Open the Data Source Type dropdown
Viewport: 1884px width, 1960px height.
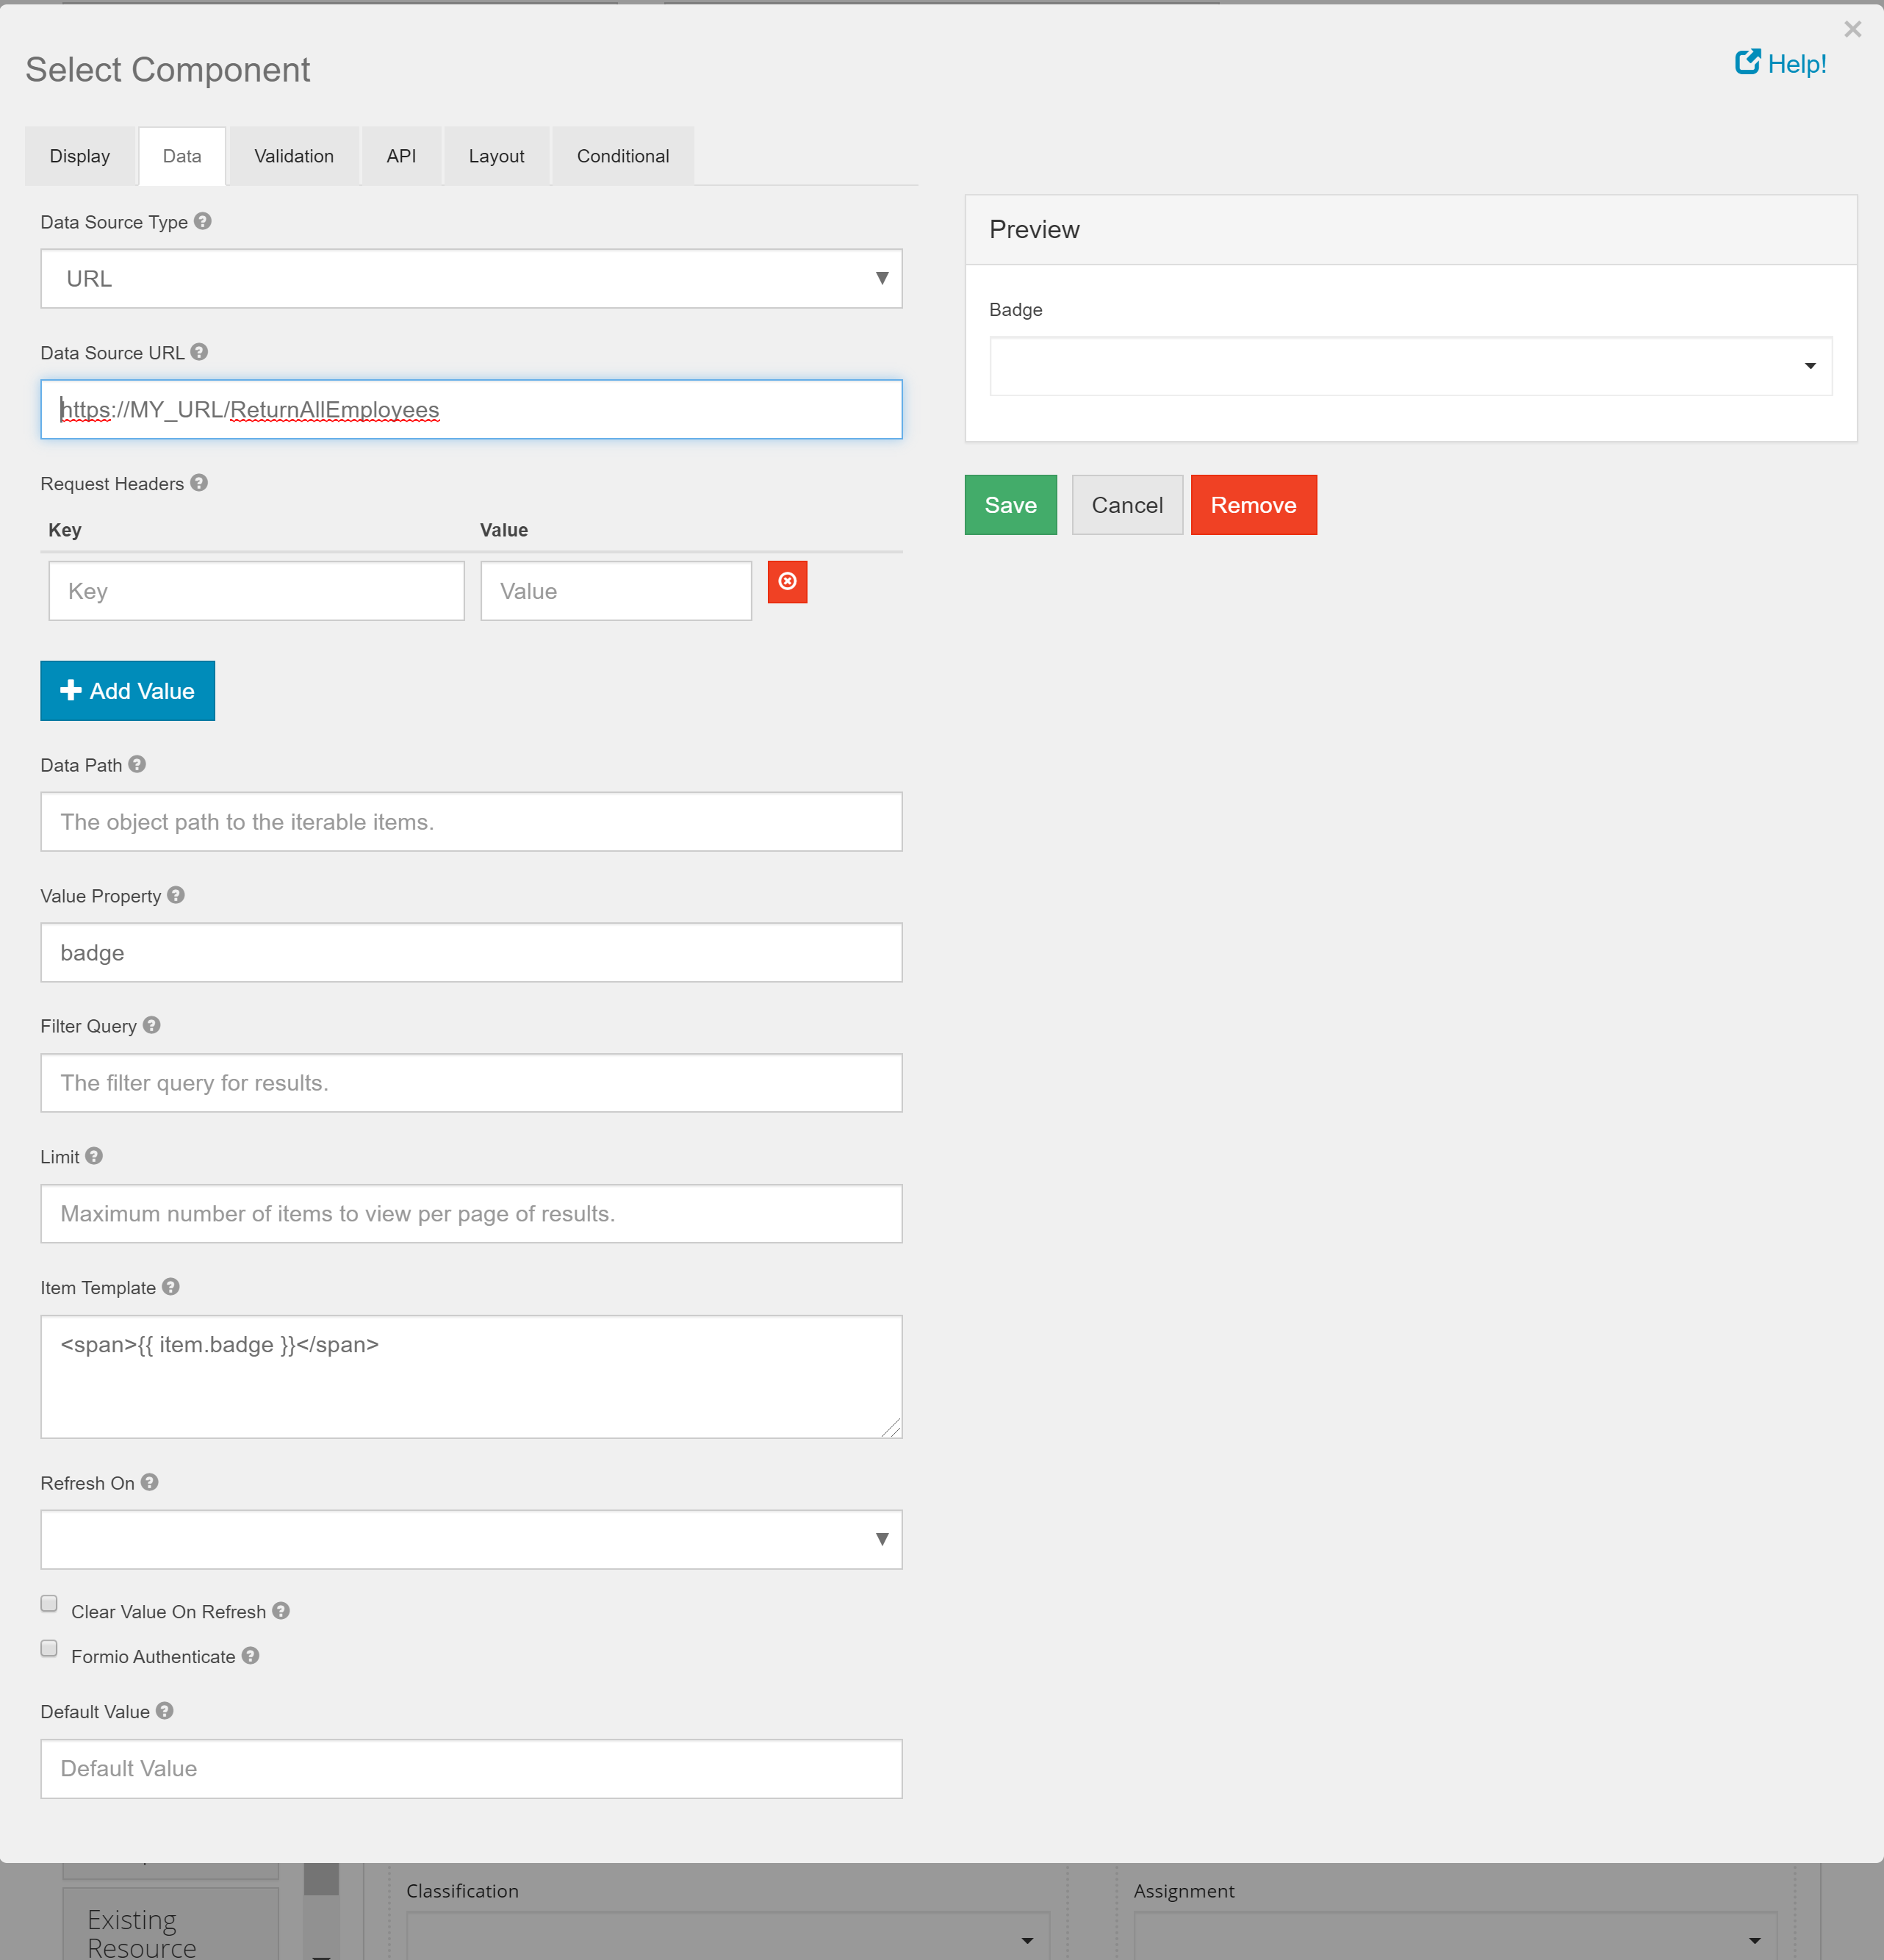[x=471, y=279]
